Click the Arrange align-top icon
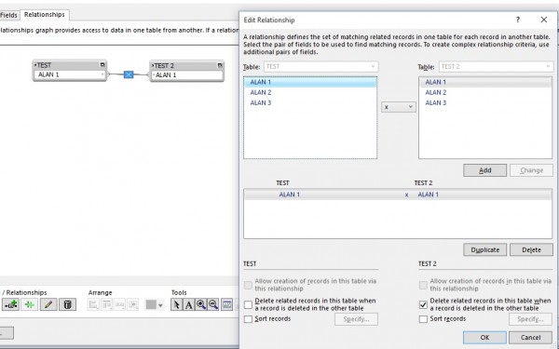This screenshot has height=349, width=559. 106,305
